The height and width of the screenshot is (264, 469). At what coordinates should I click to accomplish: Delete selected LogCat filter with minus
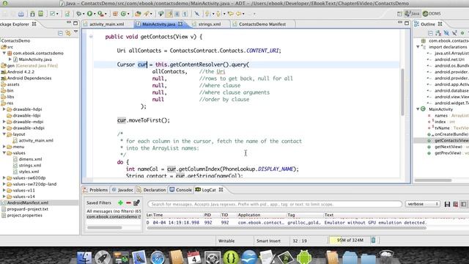point(128,202)
